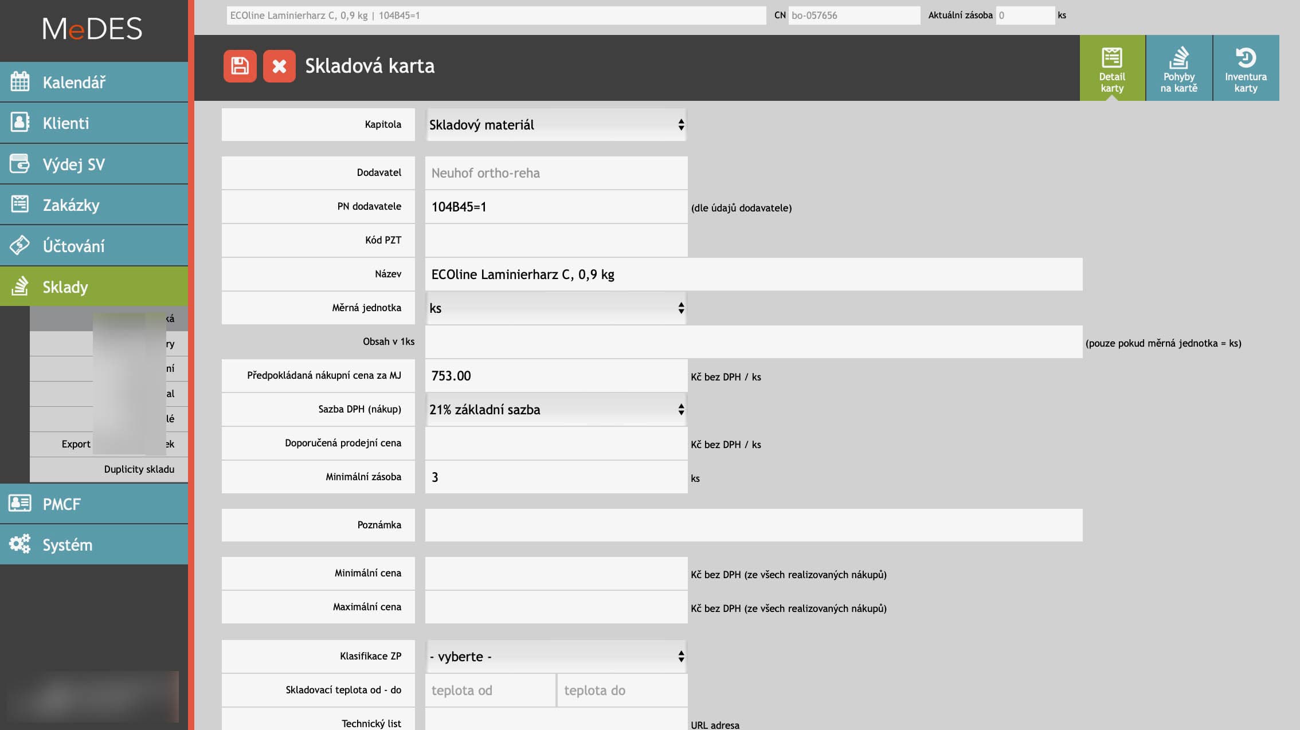Click the Kalendář calendar icon

(20, 82)
